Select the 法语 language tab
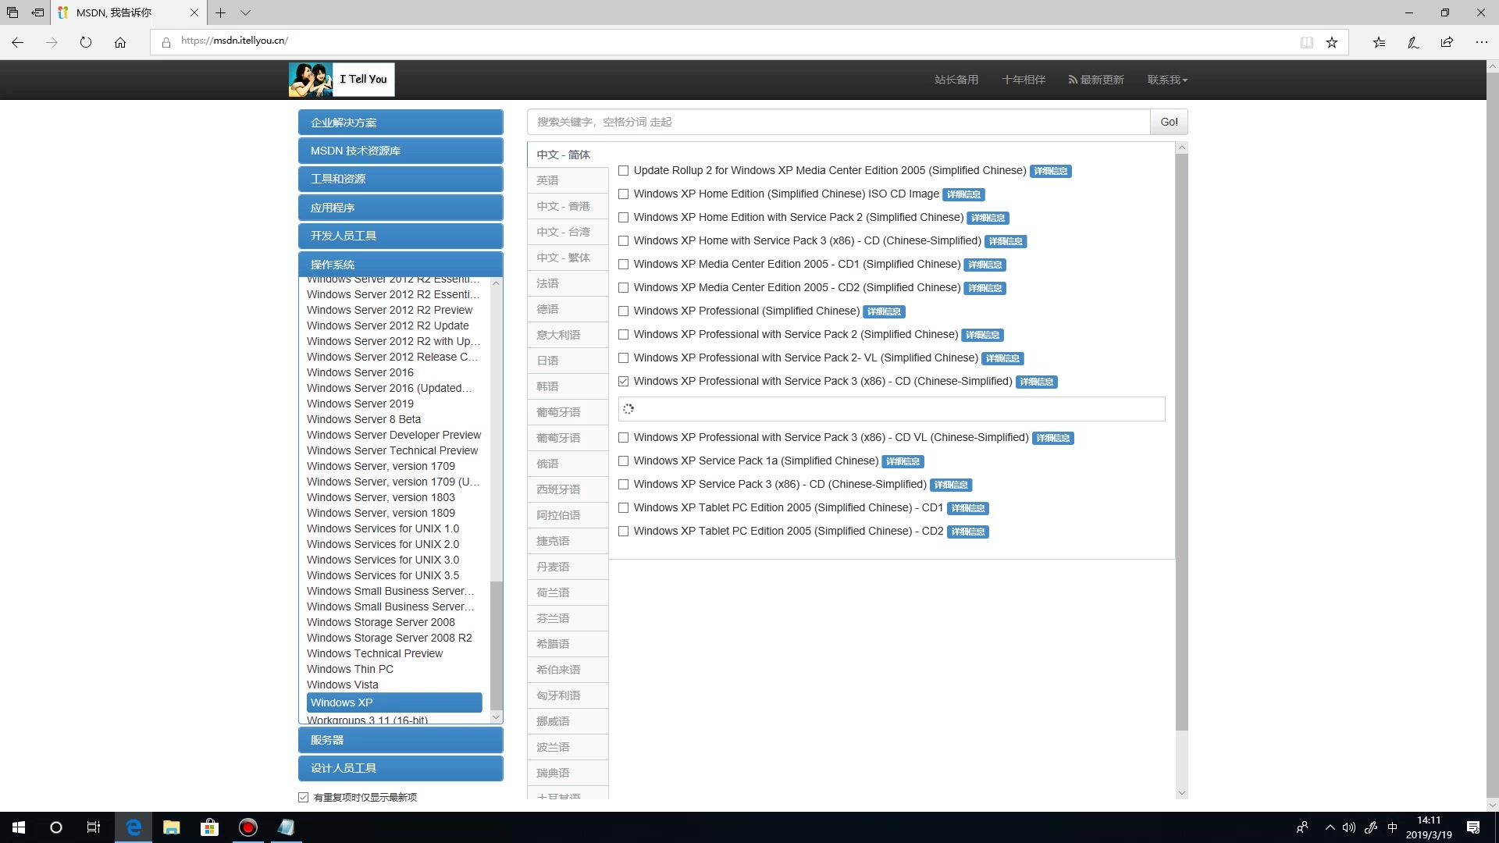The width and height of the screenshot is (1499, 843). [x=568, y=283]
